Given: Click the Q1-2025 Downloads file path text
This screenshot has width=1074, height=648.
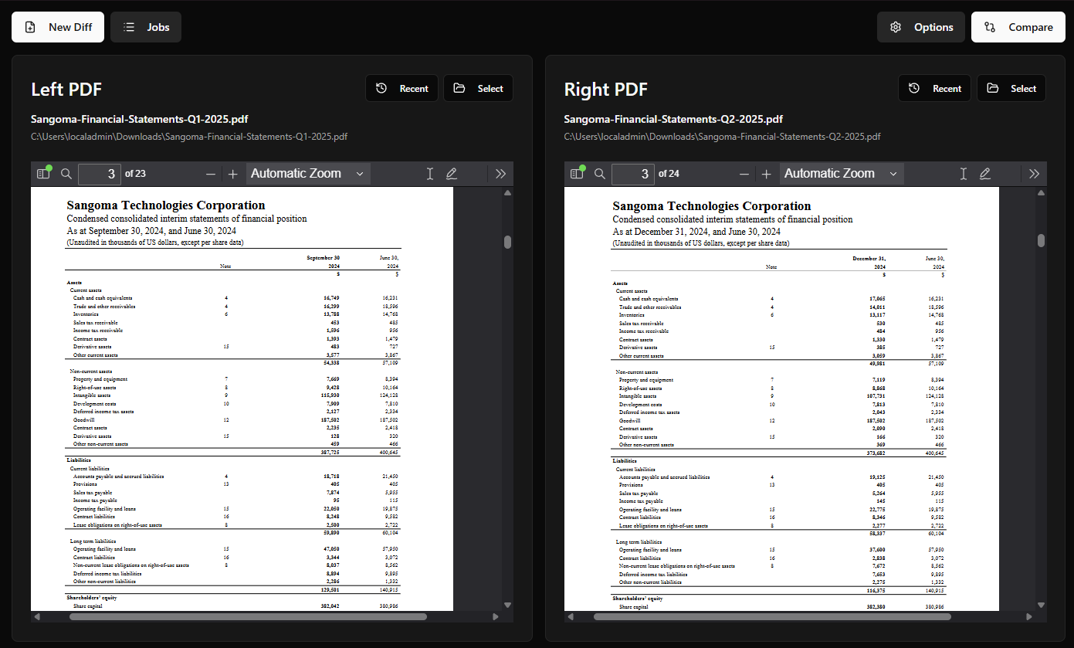Looking at the screenshot, I should click(x=189, y=137).
